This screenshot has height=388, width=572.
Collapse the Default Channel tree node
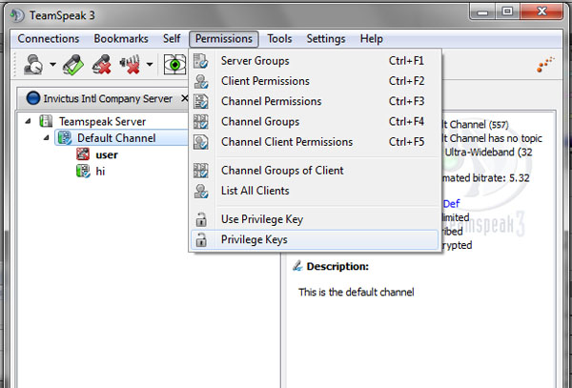(47, 138)
